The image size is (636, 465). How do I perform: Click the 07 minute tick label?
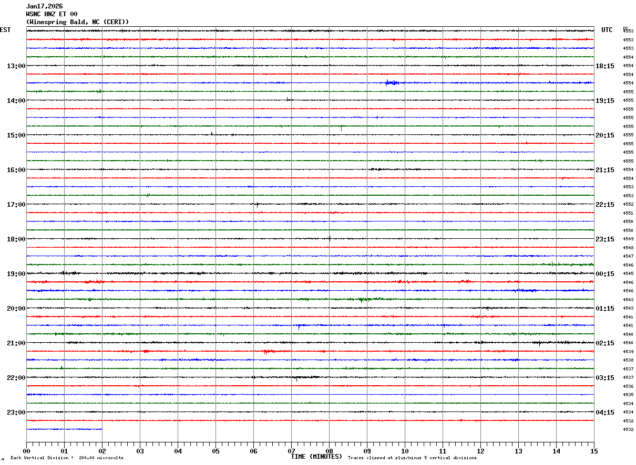[x=291, y=451]
